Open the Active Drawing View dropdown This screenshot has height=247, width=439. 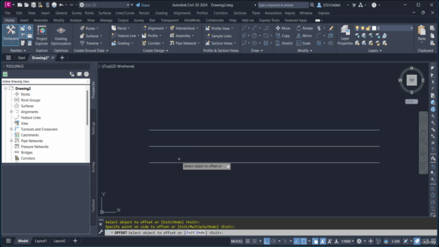(x=45, y=82)
